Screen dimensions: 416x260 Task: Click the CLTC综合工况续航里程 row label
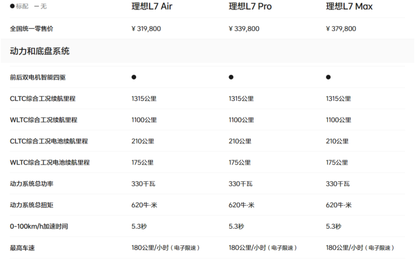point(43,99)
